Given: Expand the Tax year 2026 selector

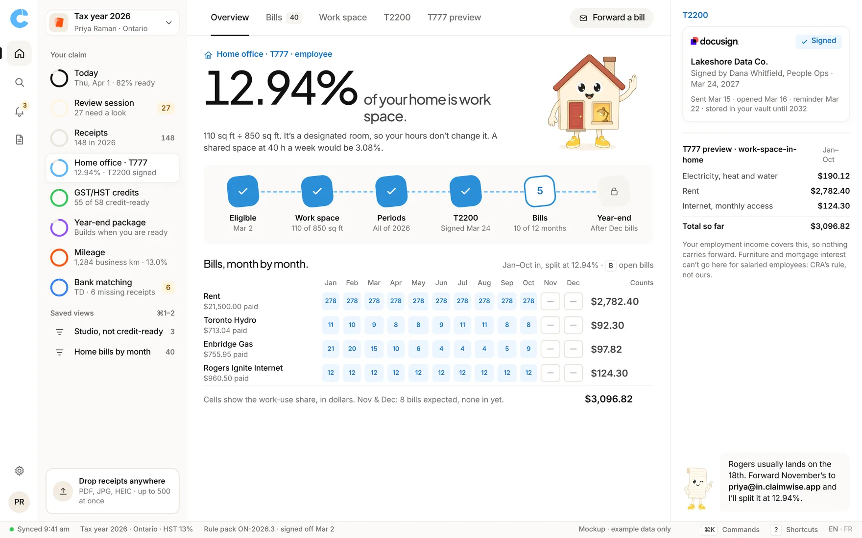Looking at the screenshot, I should (113, 22).
